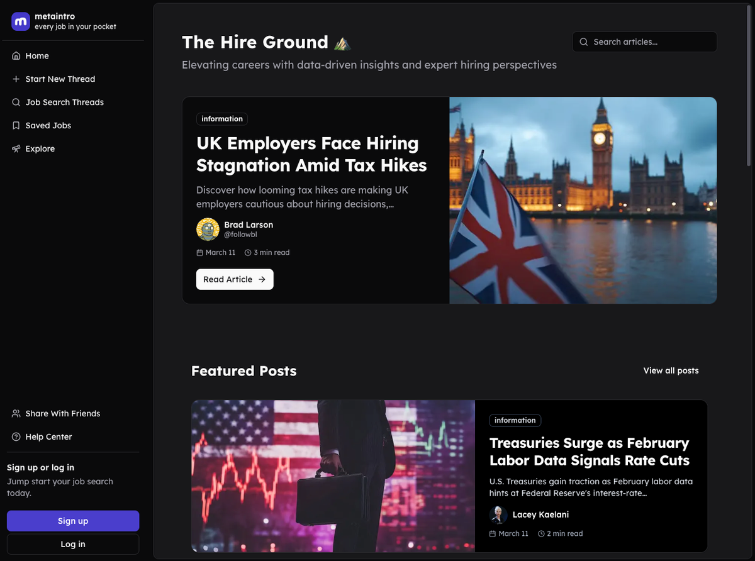Click the Big Ben UK flag article image
The width and height of the screenshot is (755, 561).
[x=583, y=201]
